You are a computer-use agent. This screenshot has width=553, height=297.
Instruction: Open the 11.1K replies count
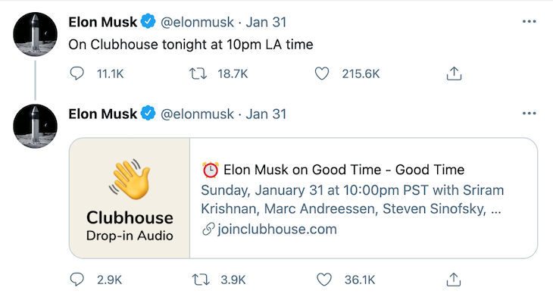pos(111,73)
